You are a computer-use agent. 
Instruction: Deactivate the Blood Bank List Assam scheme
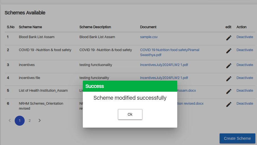[x=245, y=37]
